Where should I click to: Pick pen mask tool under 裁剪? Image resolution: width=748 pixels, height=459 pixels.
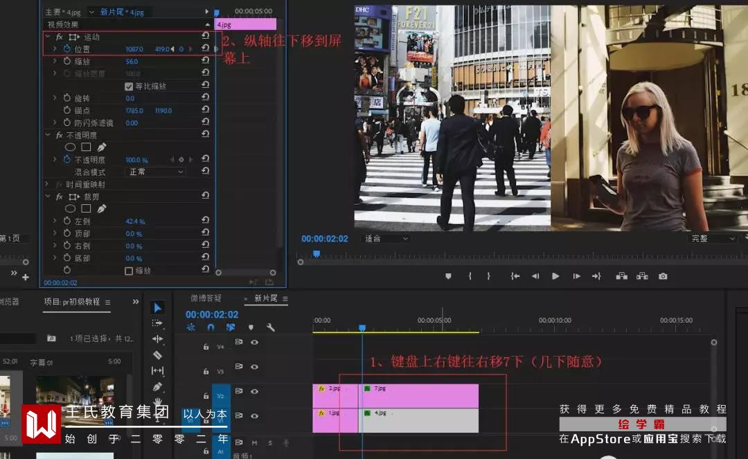[102, 208]
